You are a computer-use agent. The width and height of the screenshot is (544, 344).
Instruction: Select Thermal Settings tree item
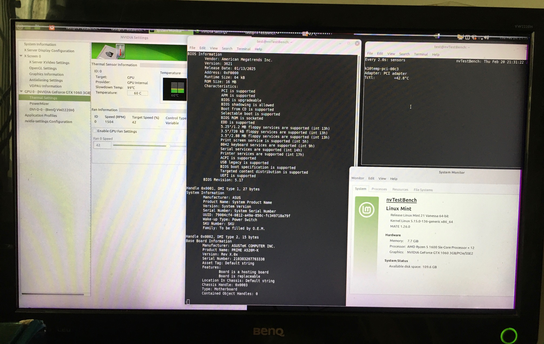tap(55, 98)
